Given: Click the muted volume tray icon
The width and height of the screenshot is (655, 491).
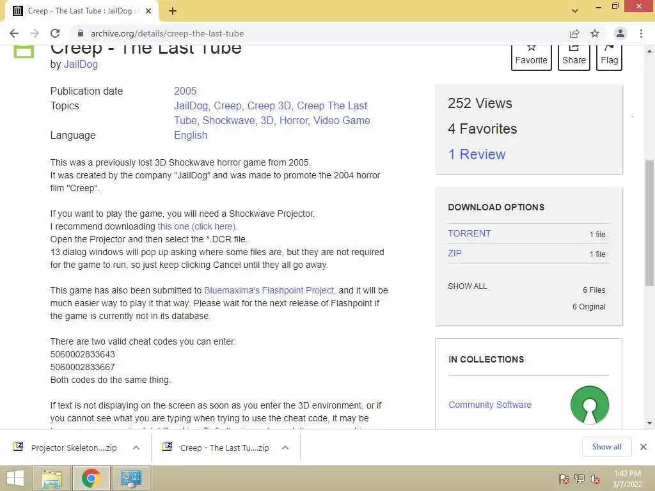Looking at the screenshot, I should click(x=595, y=479).
